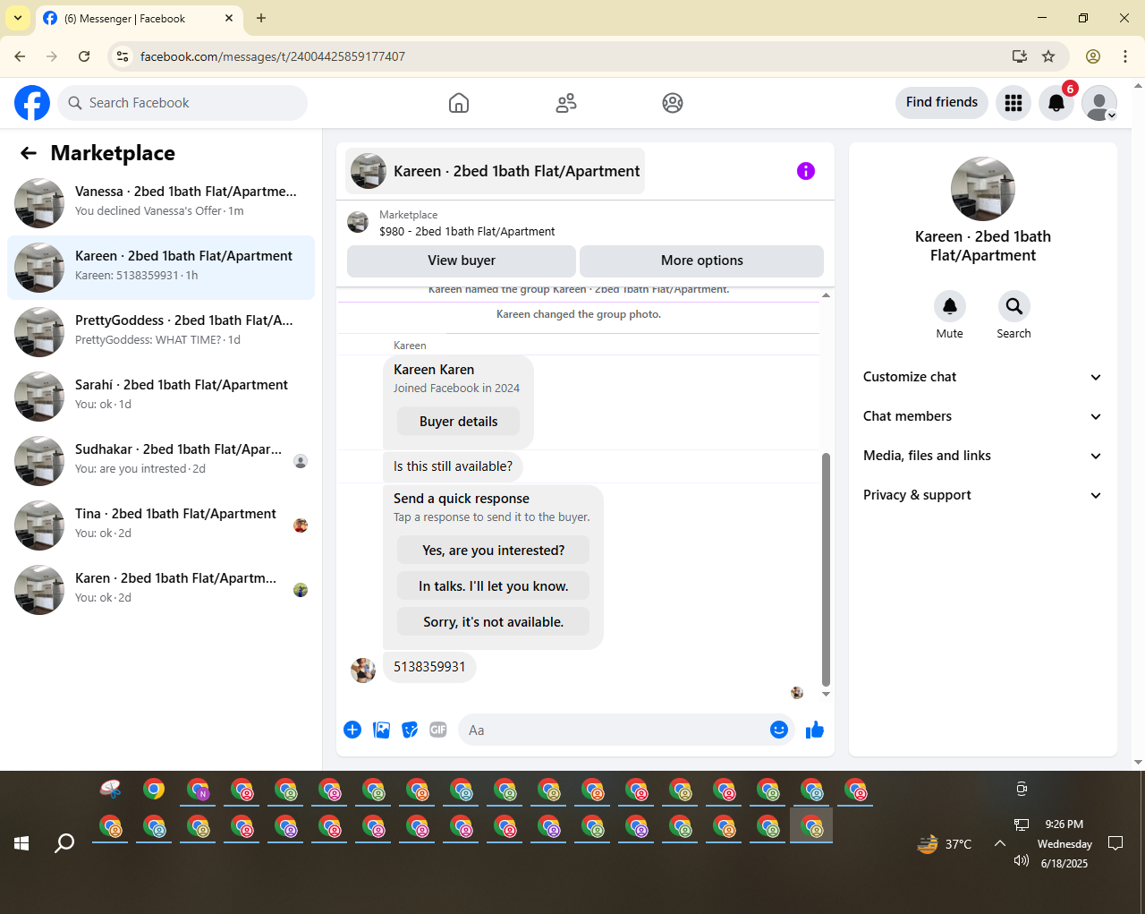
Task: Send a thumbs-up like
Action: click(x=814, y=730)
